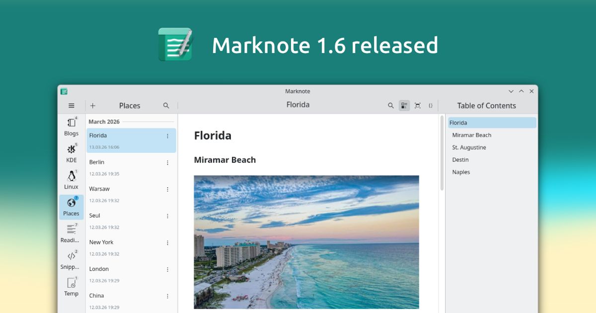Open the Blogs notebook
This screenshot has height=313, width=596.
click(72, 127)
